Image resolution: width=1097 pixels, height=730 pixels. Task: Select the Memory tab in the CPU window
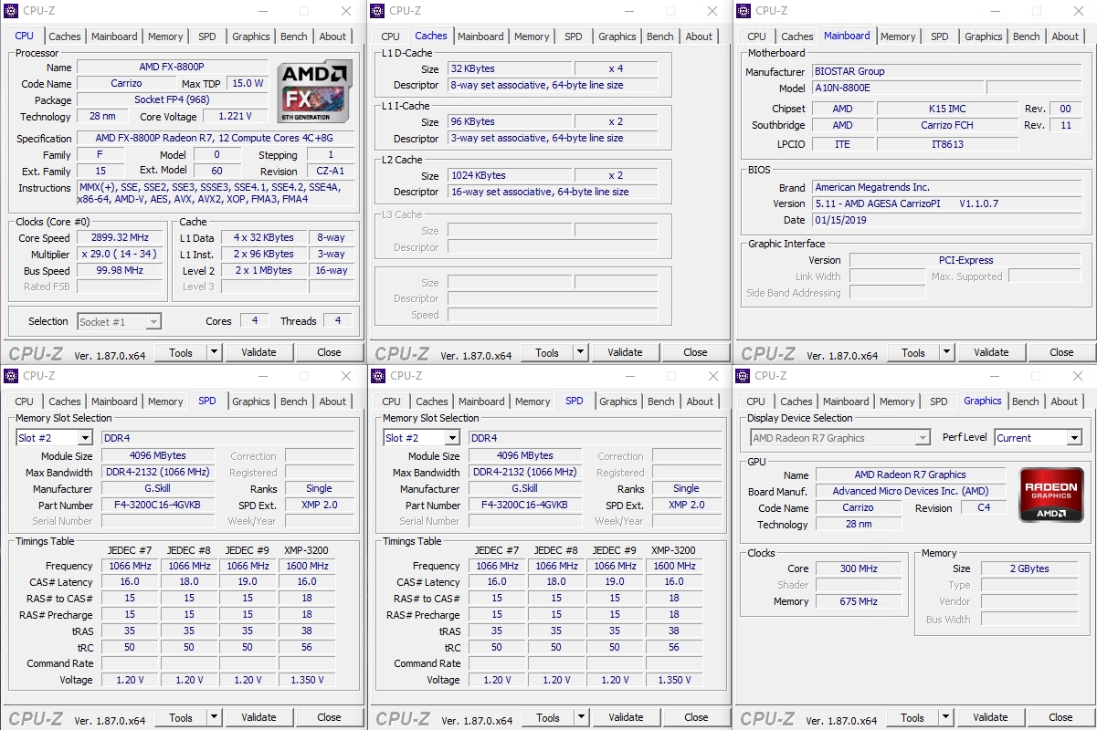click(165, 36)
